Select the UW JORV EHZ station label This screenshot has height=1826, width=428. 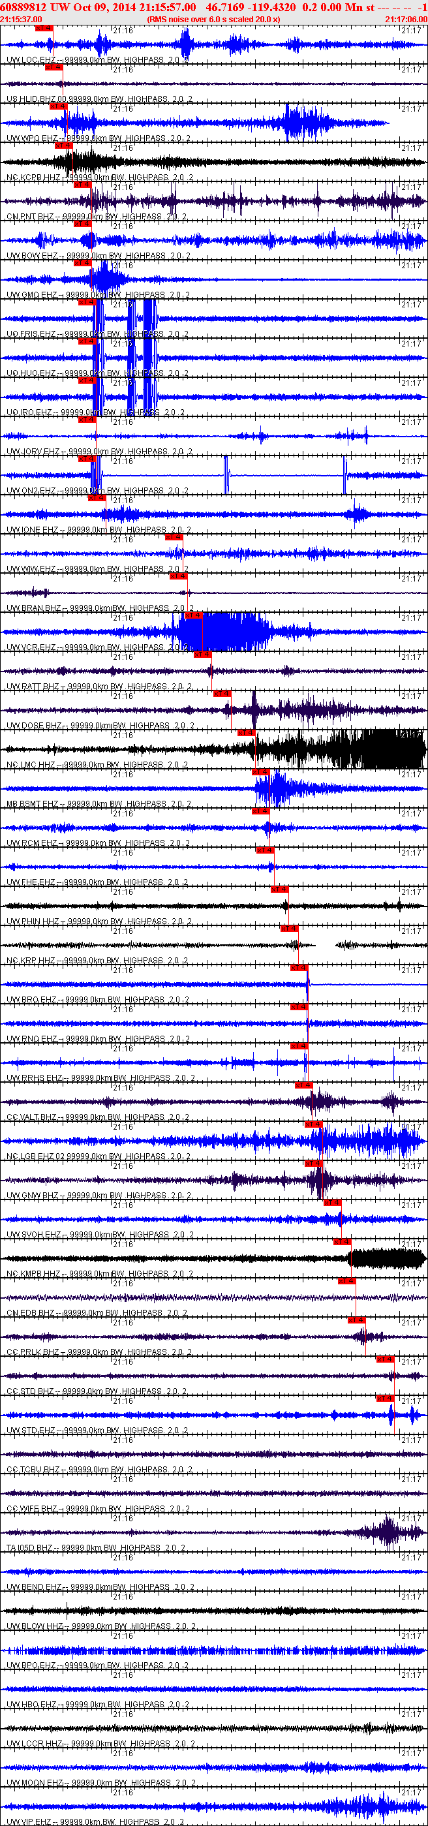point(99,452)
